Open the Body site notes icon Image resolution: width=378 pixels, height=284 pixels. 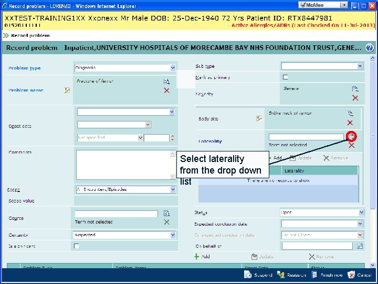point(259,118)
